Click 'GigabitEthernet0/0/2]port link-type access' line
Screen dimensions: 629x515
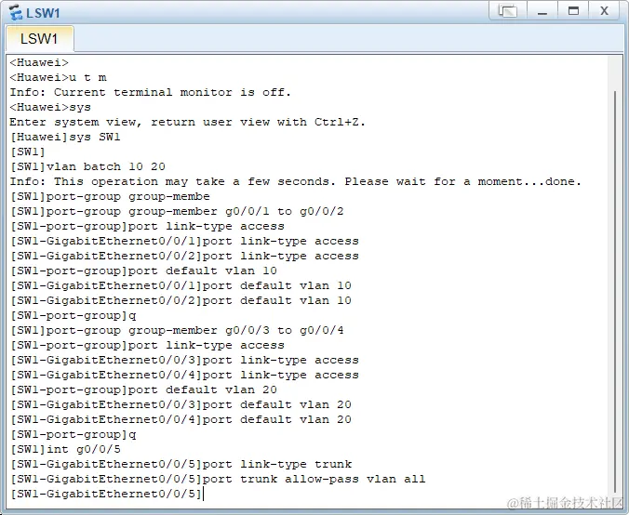[x=184, y=256]
